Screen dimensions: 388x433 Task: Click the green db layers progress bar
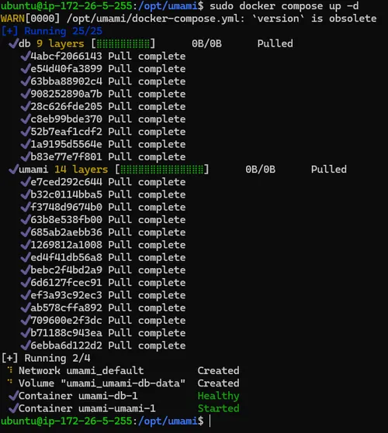coord(123,43)
